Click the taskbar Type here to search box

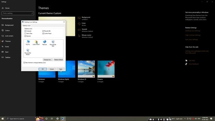tap(20, 119)
